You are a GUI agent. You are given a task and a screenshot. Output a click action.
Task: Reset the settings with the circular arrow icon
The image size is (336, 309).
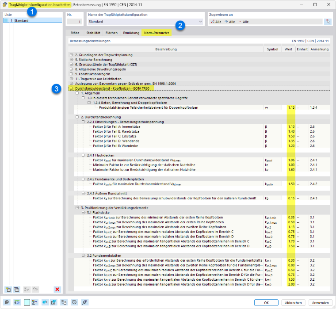[x=74, y=302]
